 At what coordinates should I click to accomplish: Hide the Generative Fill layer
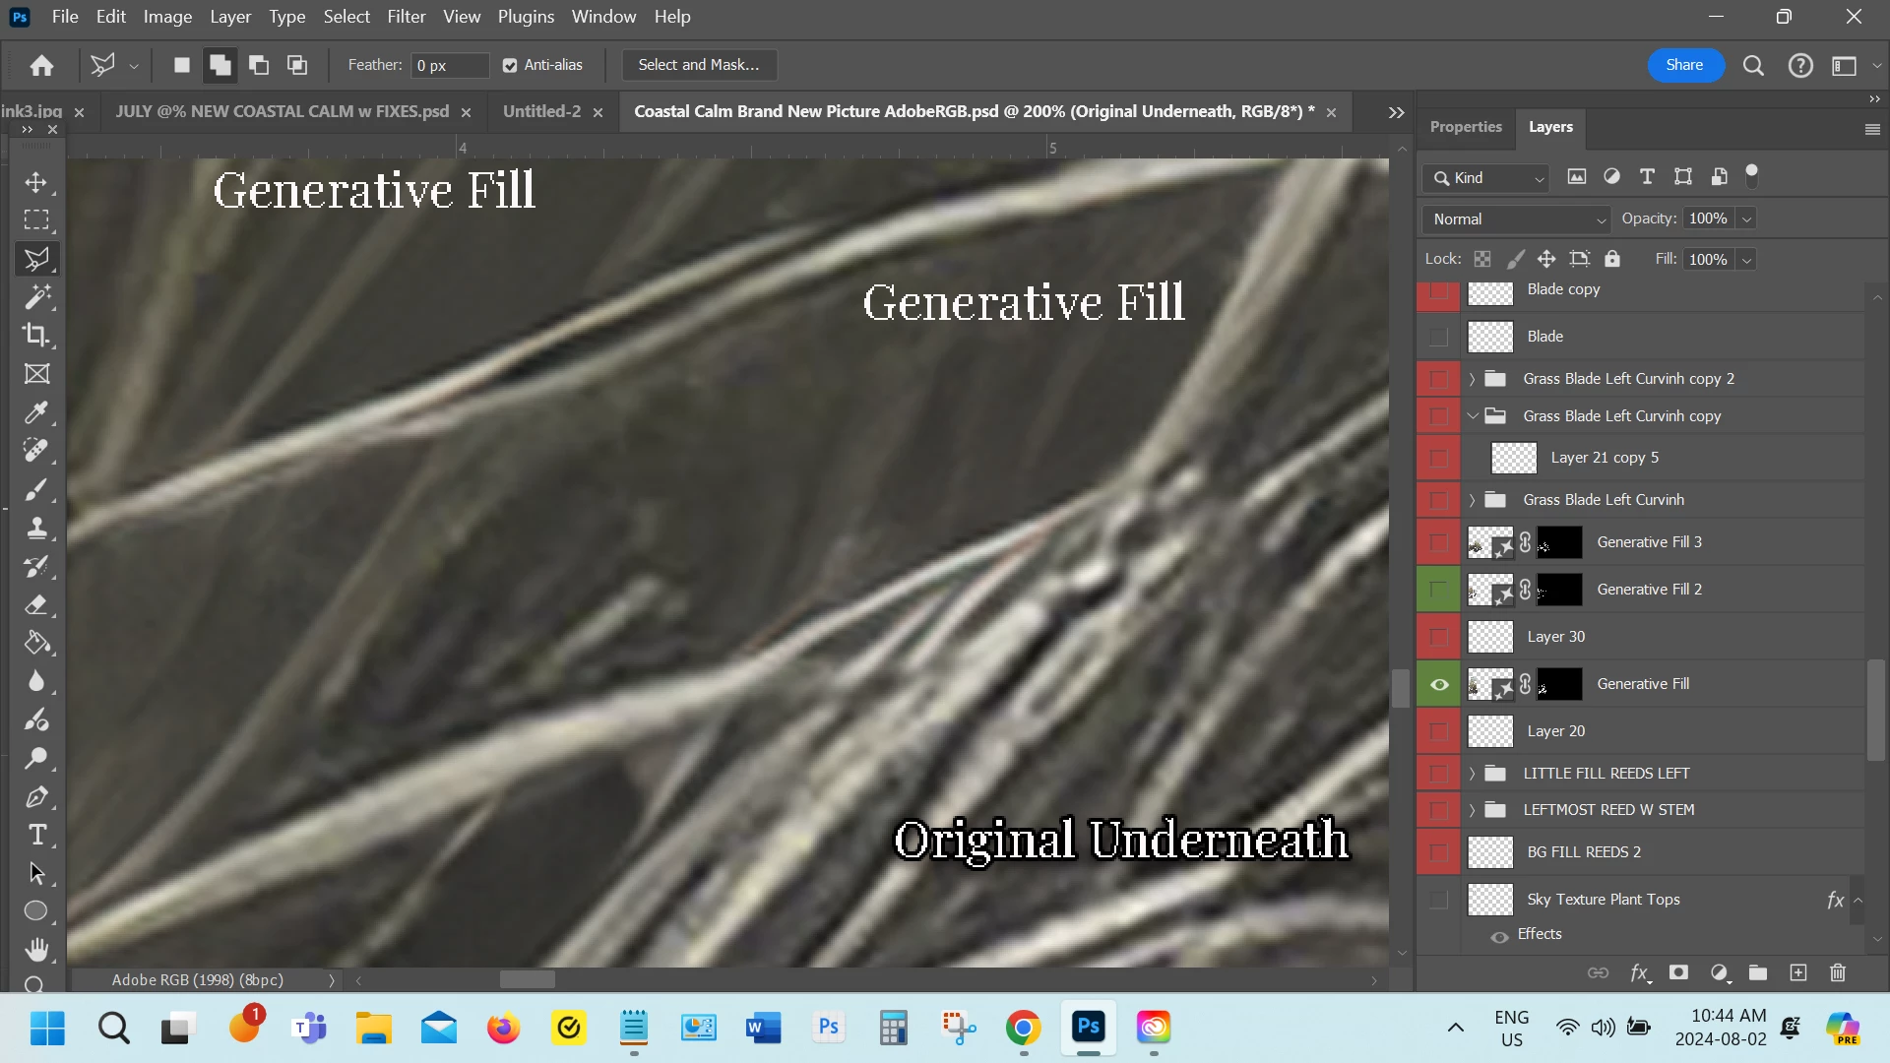pos(1438,684)
